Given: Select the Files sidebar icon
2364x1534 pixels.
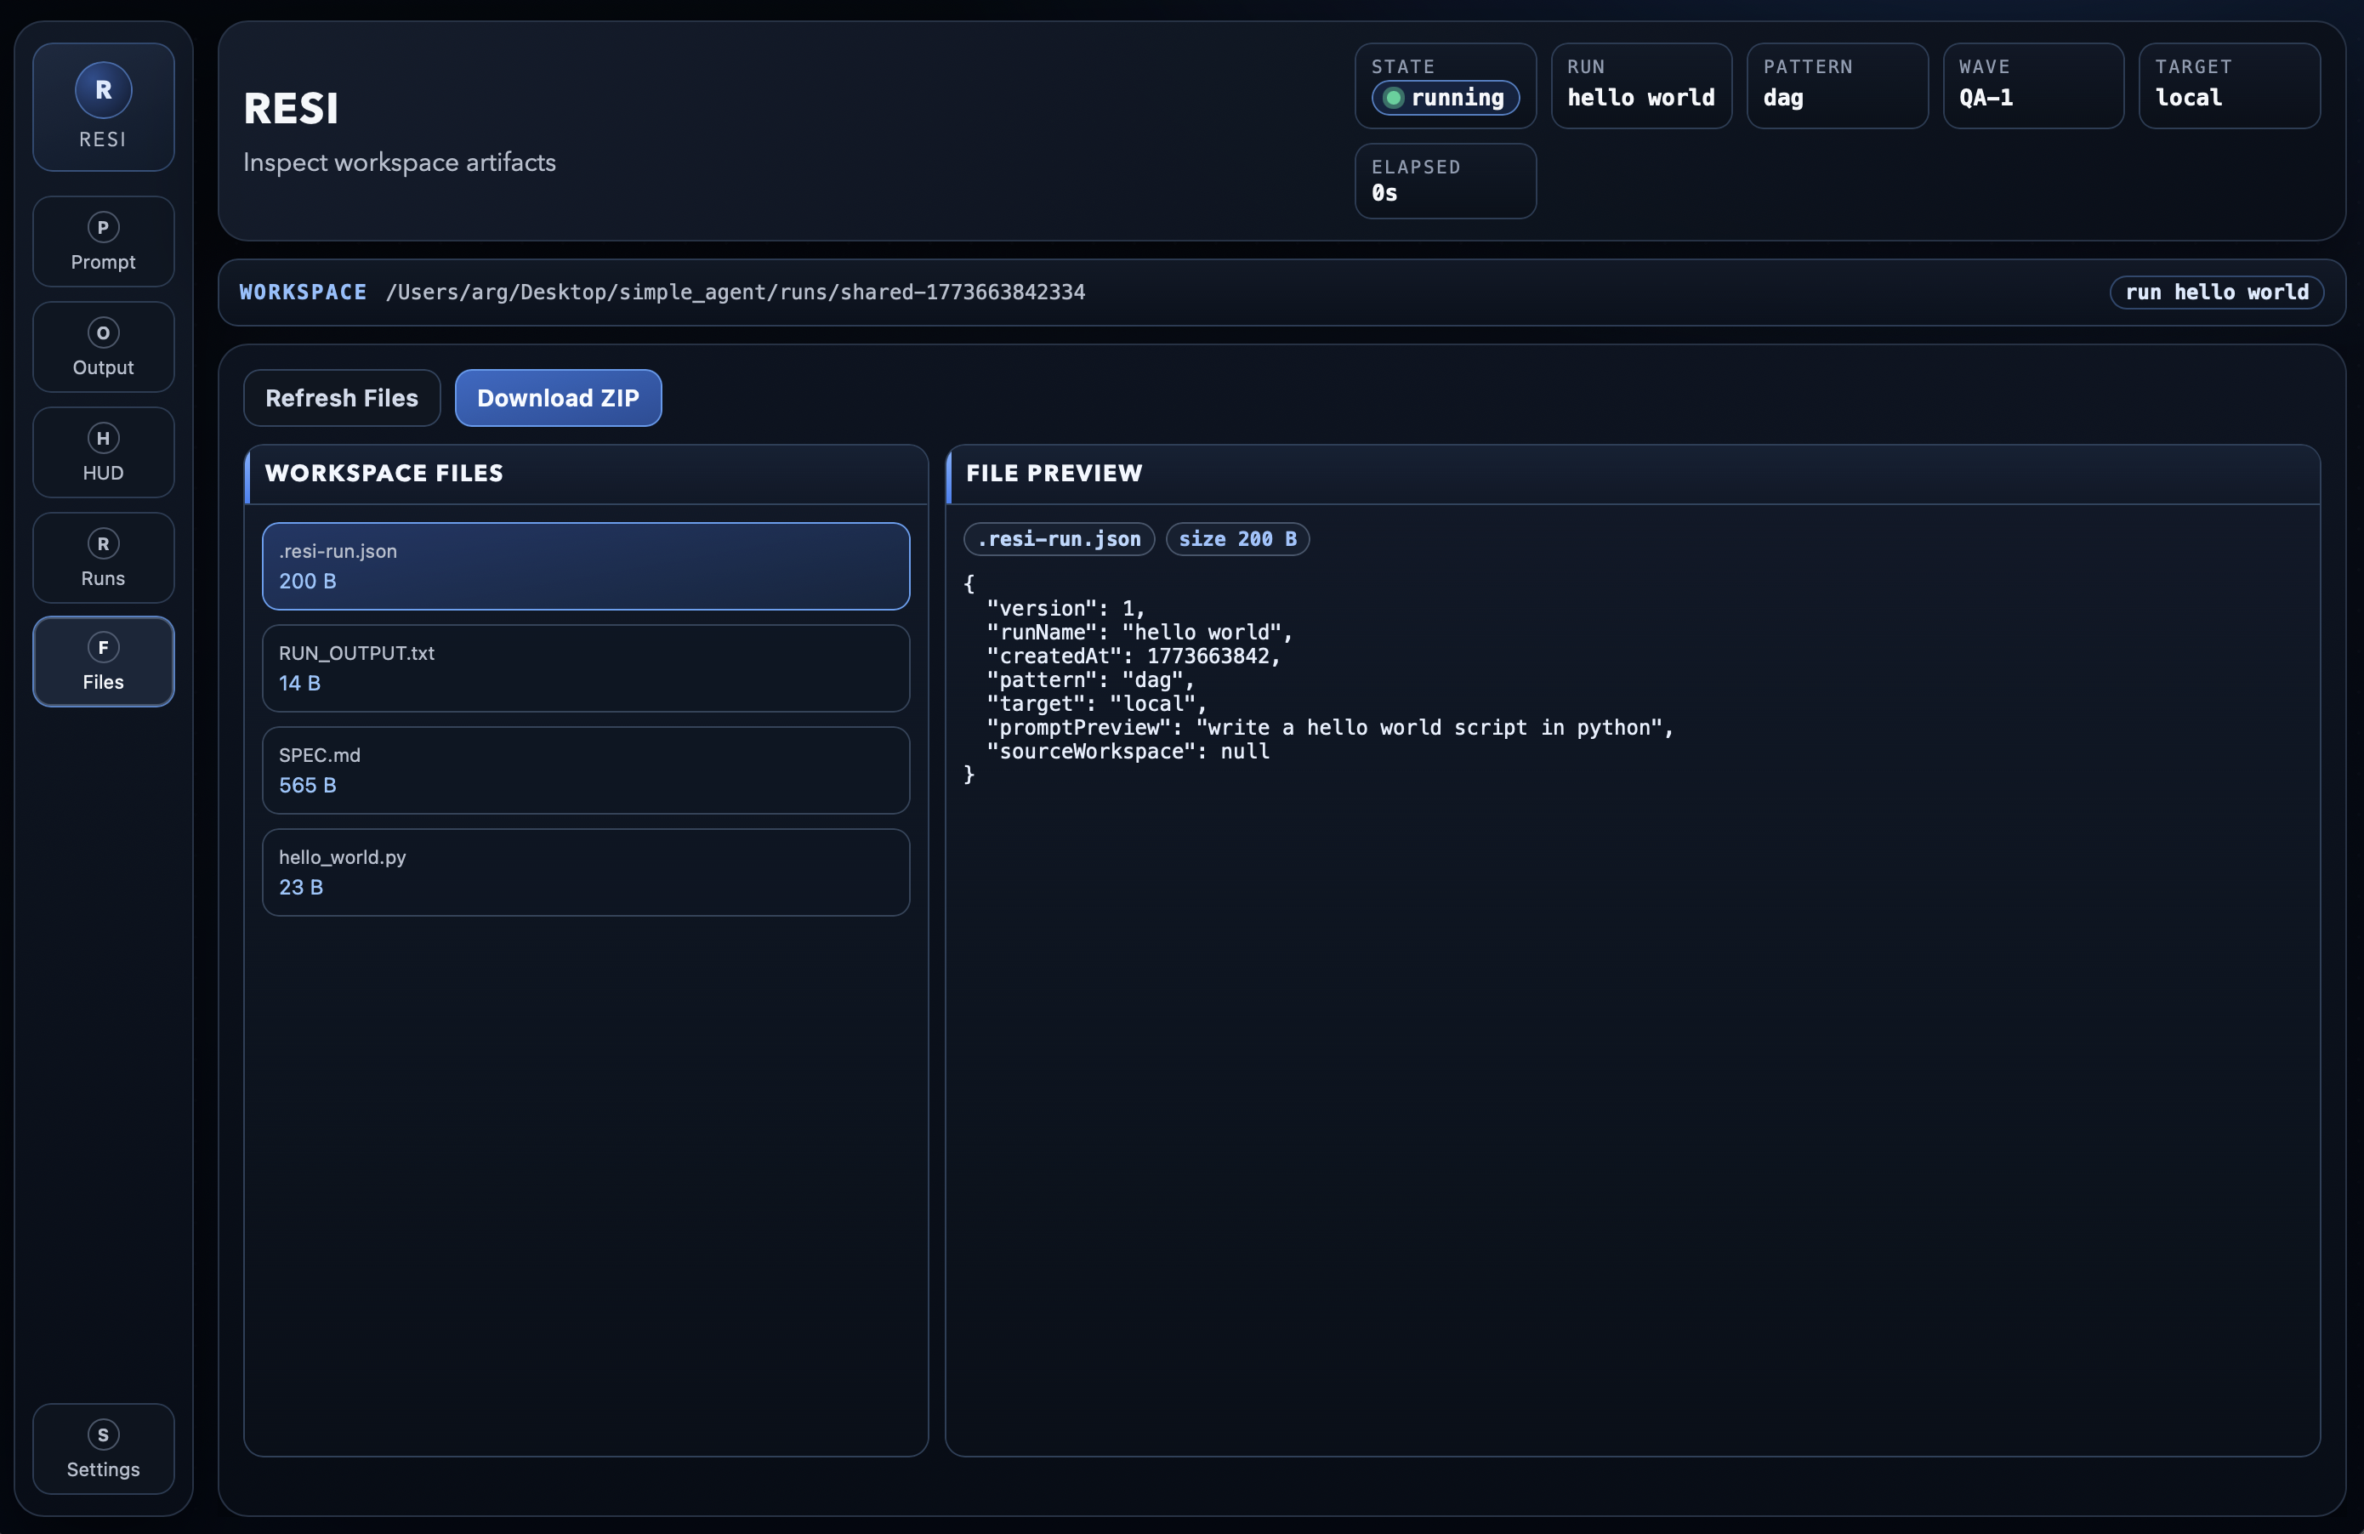Looking at the screenshot, I should tap(103, 661).
